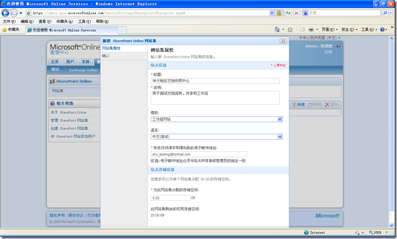Open 工具 menu in menu bar
This screenshot has width=397, height=239.
[x=85, y=21]
